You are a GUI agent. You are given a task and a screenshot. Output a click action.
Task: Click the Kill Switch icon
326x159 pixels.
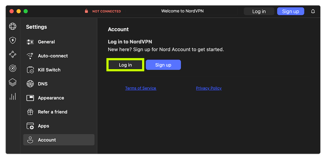pyautogui.click(x=30, y=70)
